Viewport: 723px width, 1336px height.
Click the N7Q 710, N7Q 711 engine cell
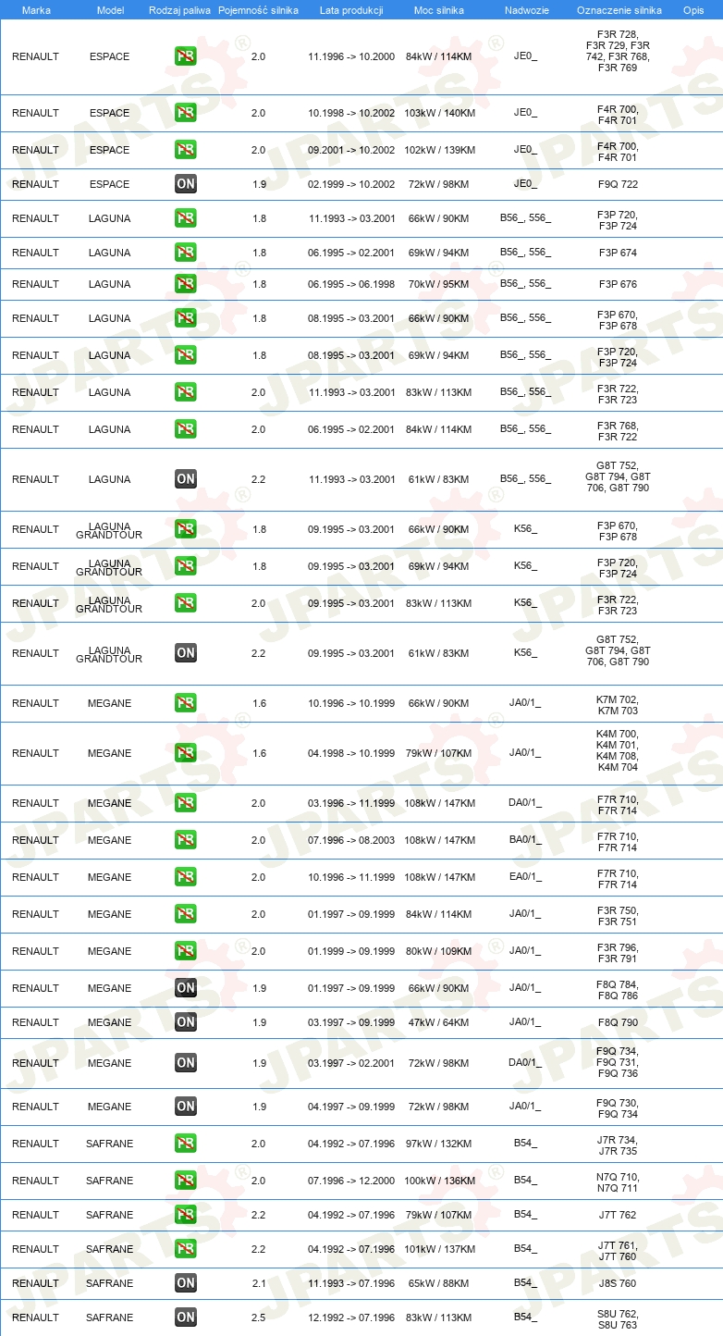point(618,1182)
